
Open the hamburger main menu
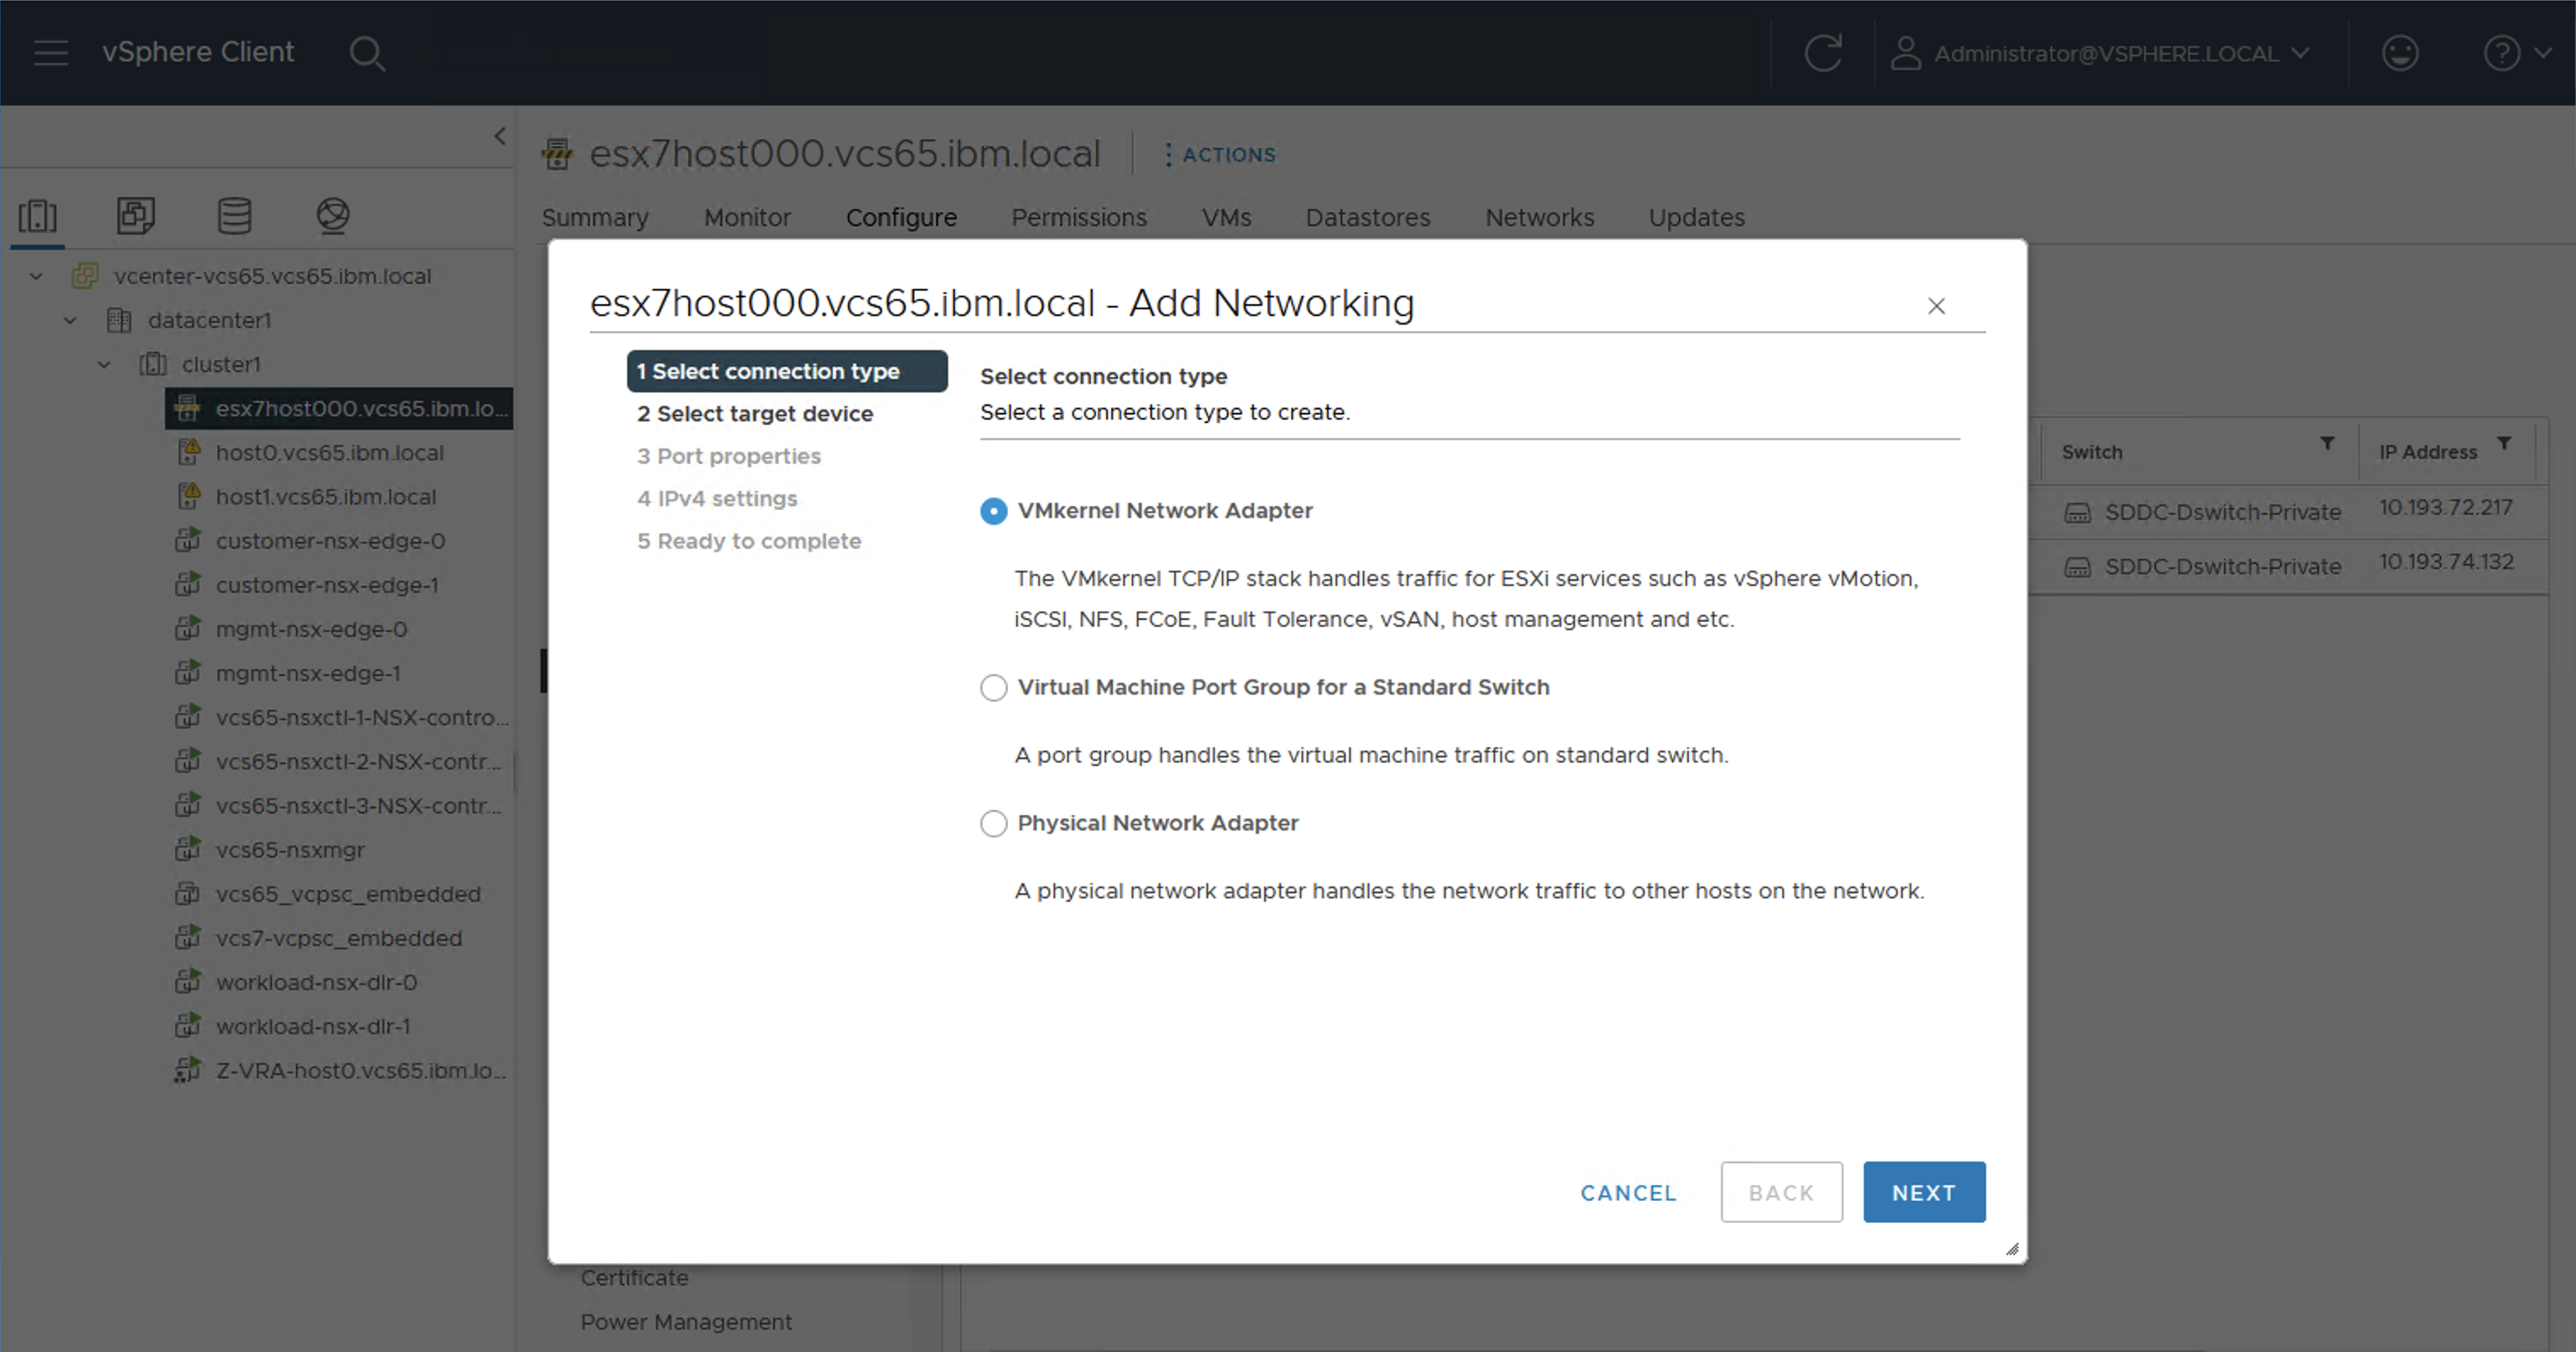click(x=51, y=53)
